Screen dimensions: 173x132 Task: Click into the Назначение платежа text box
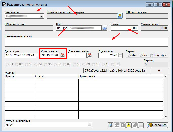[86, 42]
